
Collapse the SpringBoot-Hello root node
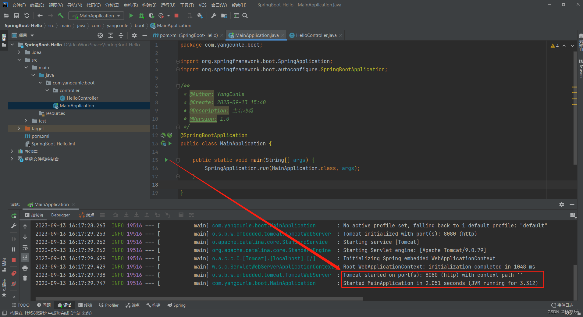pyautogui.click(x=12, y=45)
